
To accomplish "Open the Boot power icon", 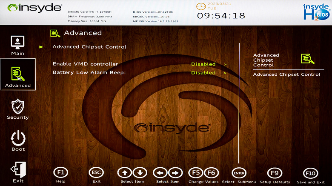I will [x=18, y=138].
